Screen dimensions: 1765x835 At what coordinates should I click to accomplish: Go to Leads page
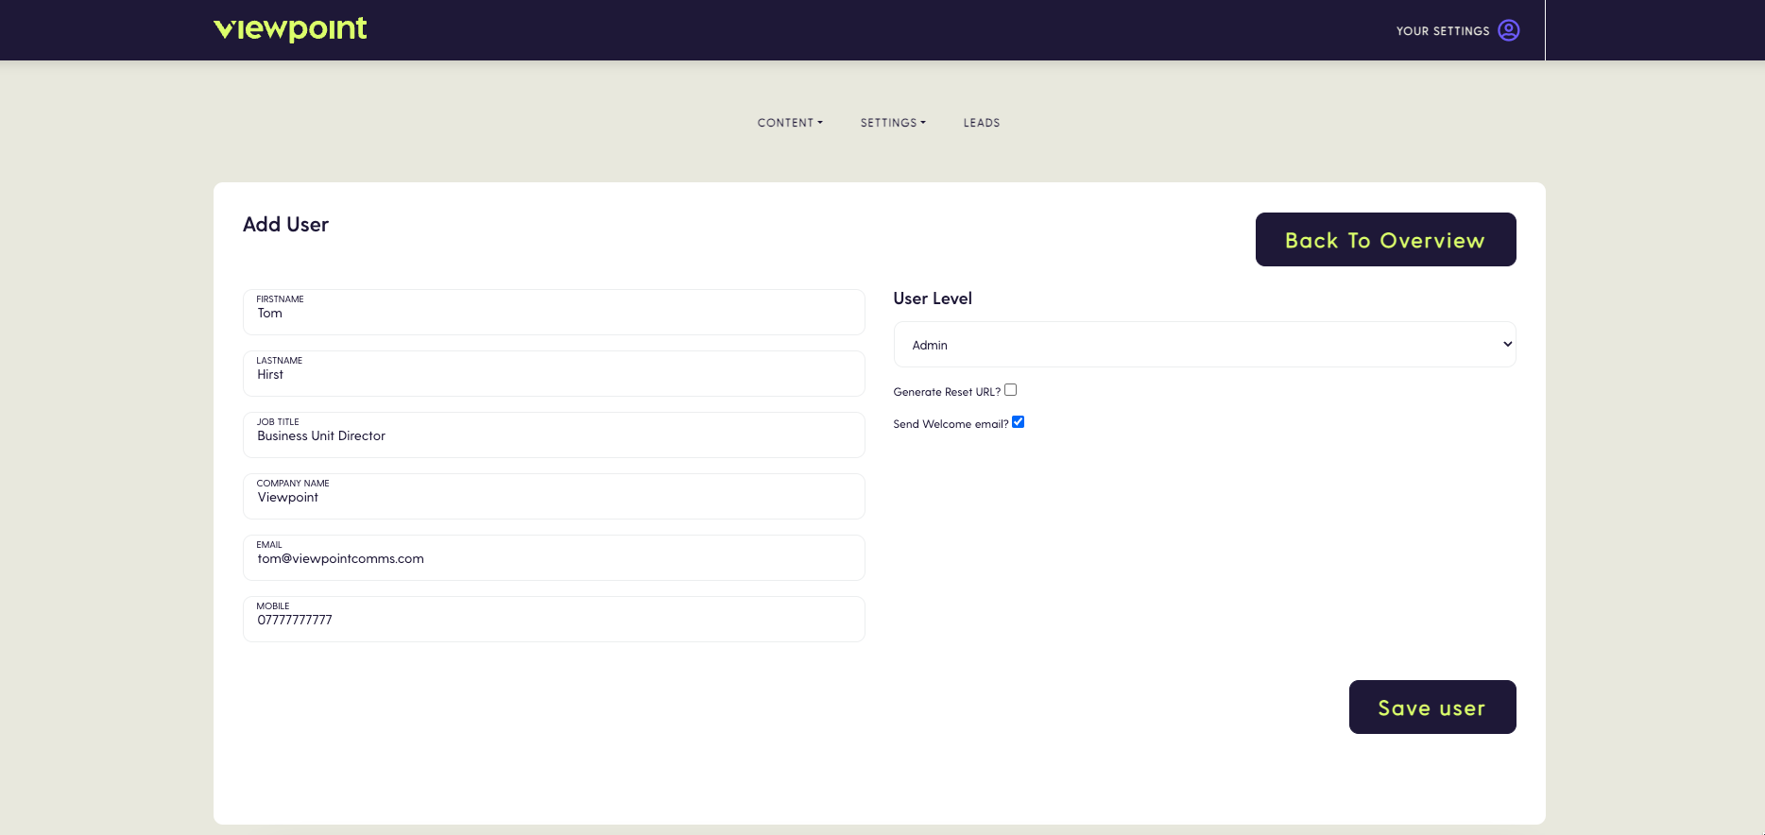(x=982, y=123)
